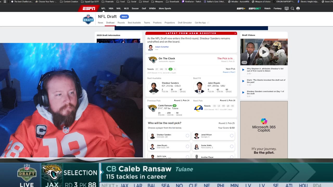333x187 pixels.
Task: Click the blue Watch button by NFL Draft
Action: click(x=124, y=17)
